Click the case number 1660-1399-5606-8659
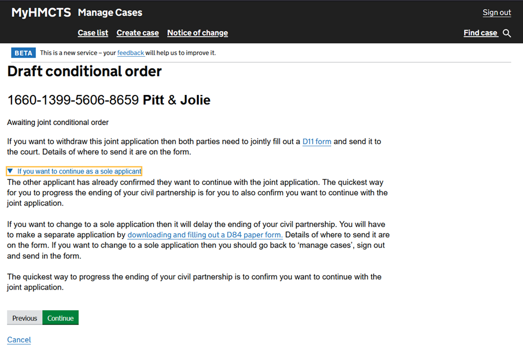 click(73, 100)
